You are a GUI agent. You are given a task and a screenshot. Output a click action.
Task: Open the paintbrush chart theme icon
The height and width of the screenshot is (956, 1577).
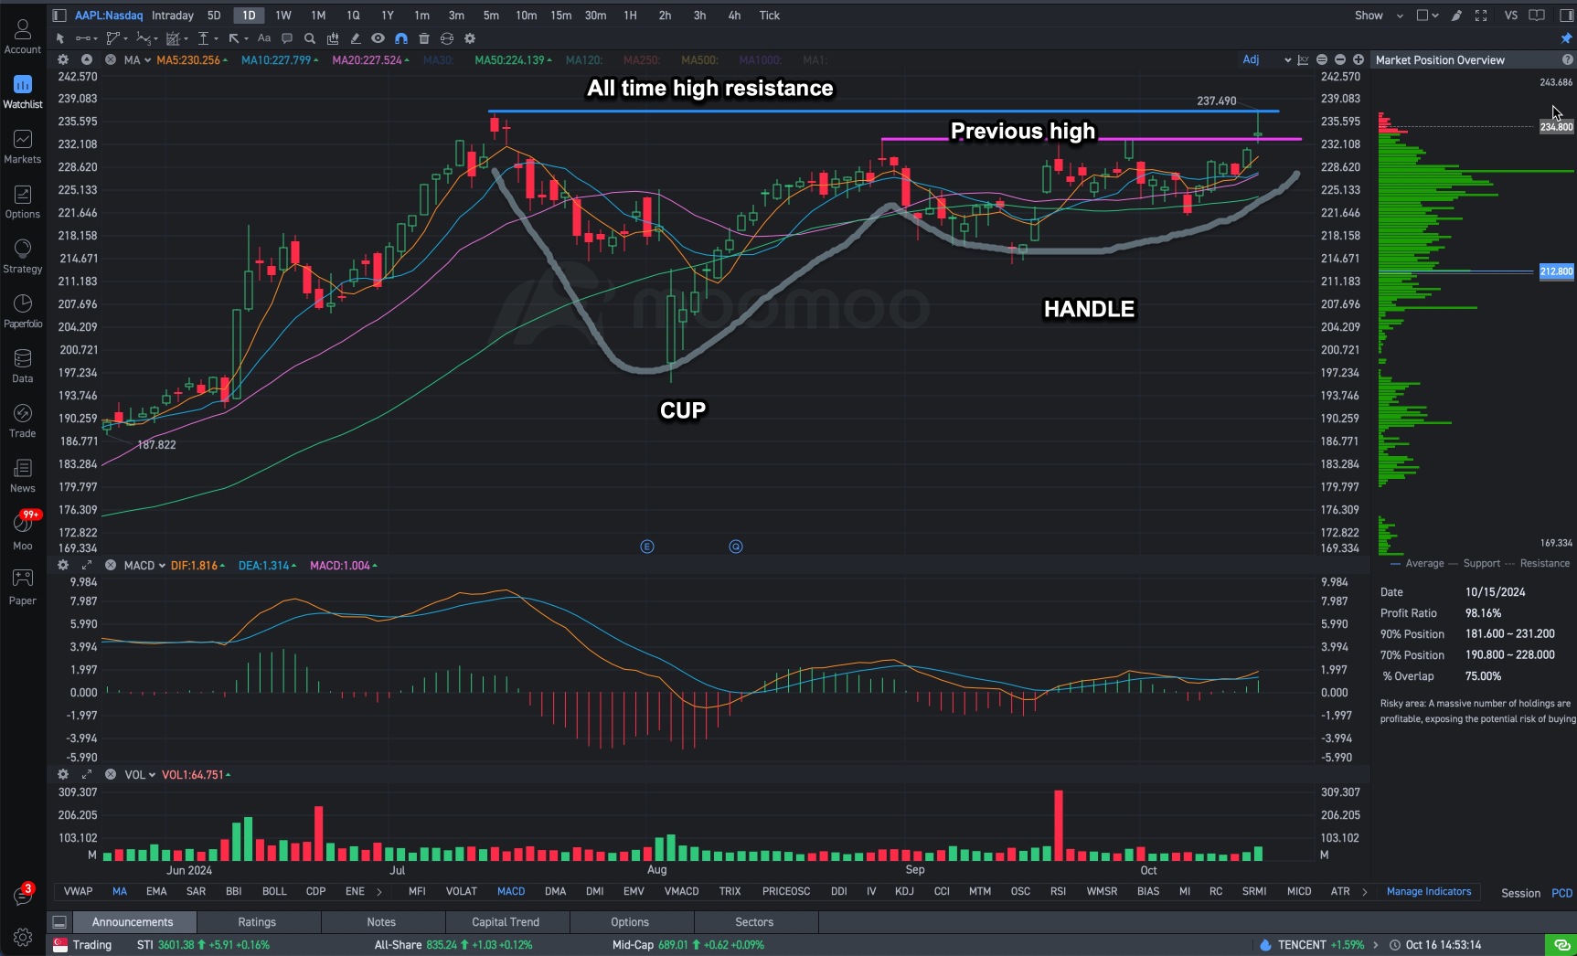click(x=1456, y=16)
